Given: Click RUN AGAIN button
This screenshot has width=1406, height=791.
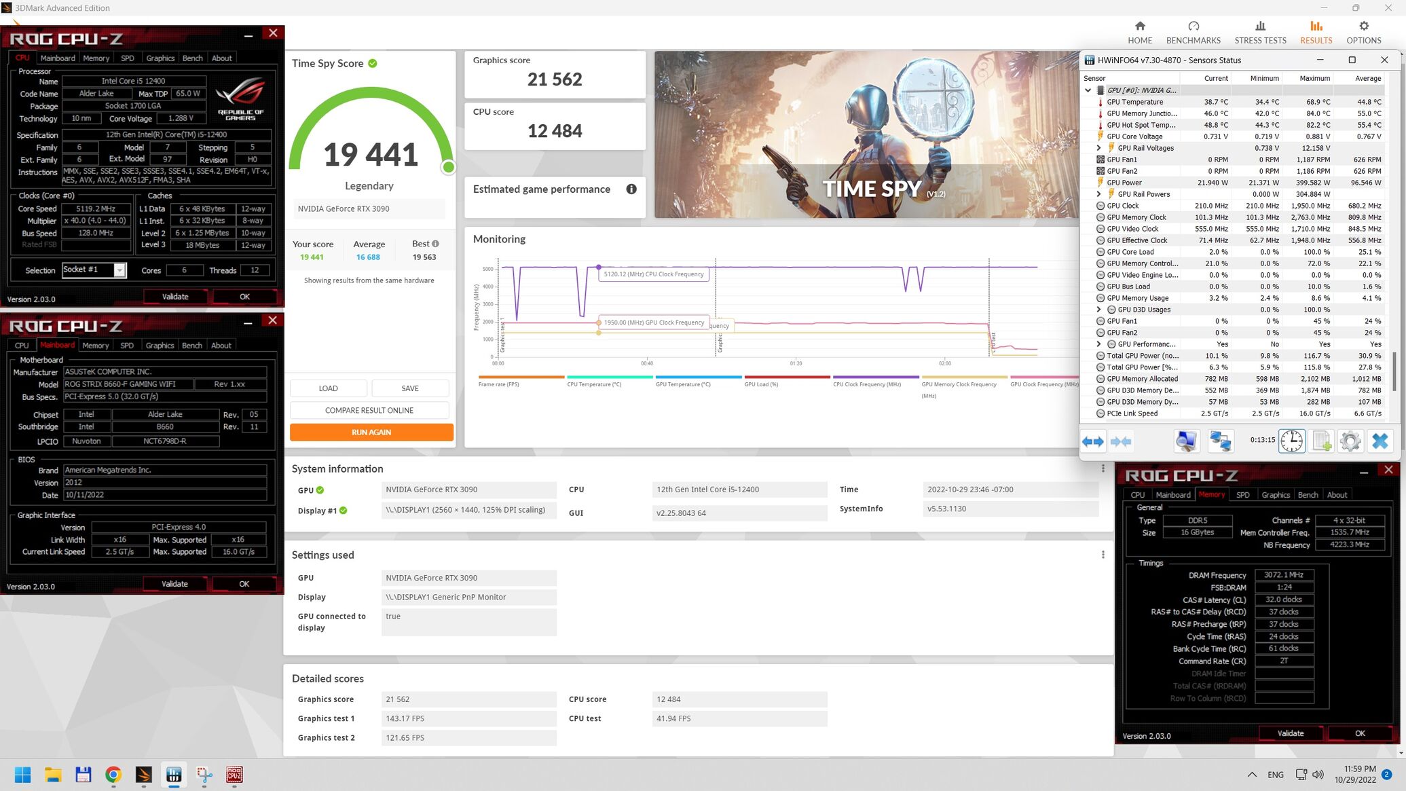Looking at the screenshot, I should (x=371, y=433).
